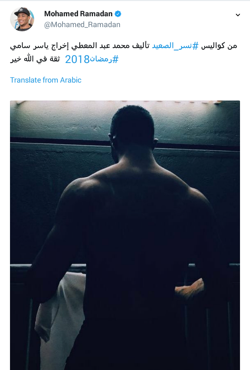Open the Mohamed Ramadan display name

78,14
